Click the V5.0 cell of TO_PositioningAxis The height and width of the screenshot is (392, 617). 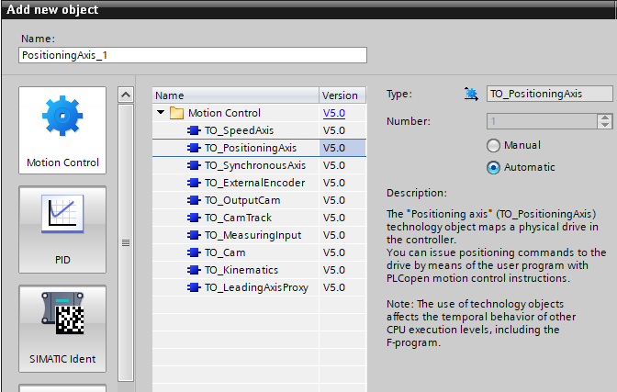point(342,148)
